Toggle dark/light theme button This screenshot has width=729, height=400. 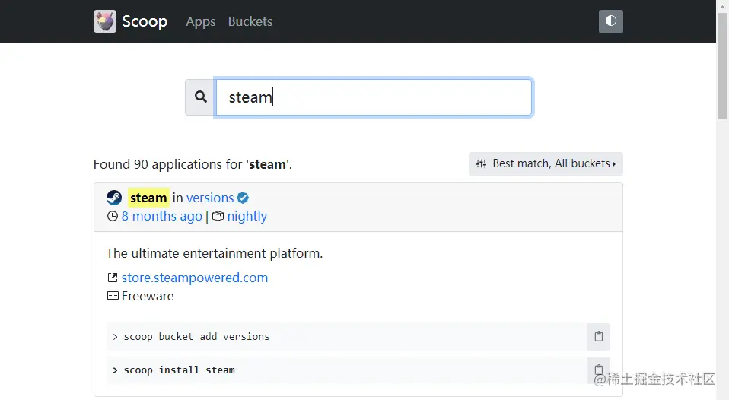(611, 21)
